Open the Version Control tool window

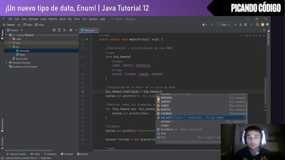click(x=16, y=154)
